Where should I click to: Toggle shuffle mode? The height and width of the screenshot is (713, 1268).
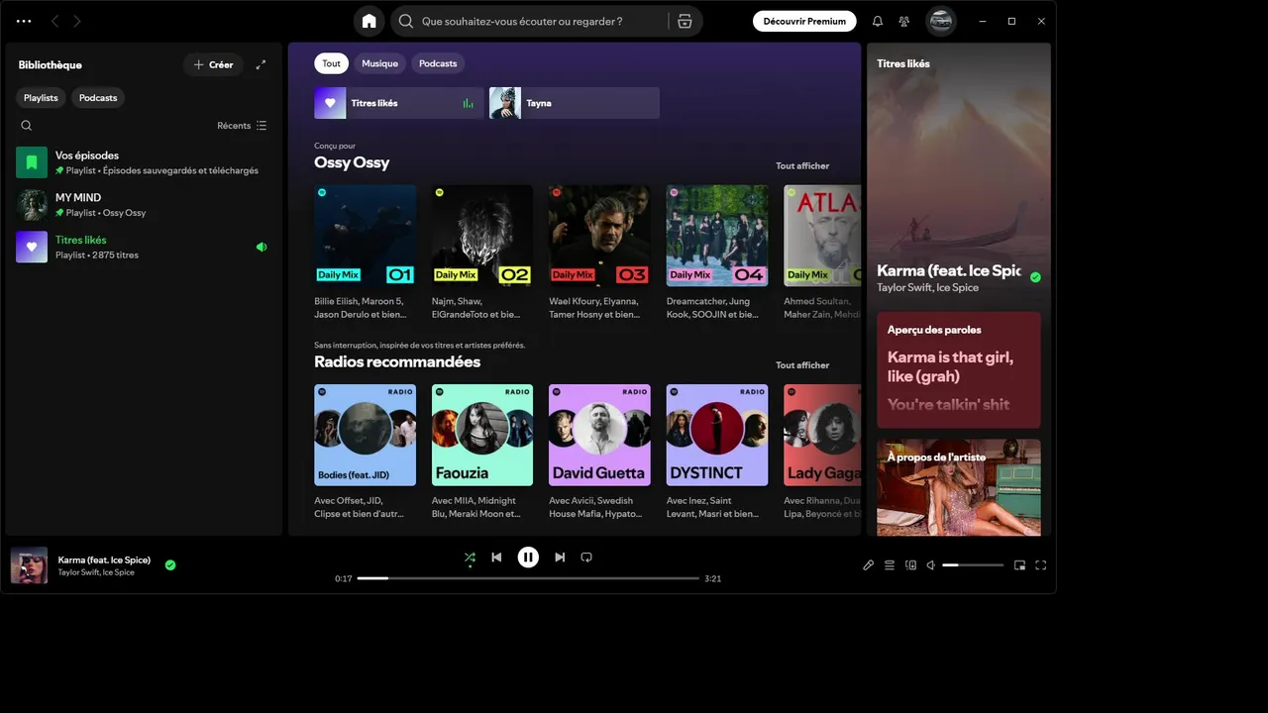(470, 558)
